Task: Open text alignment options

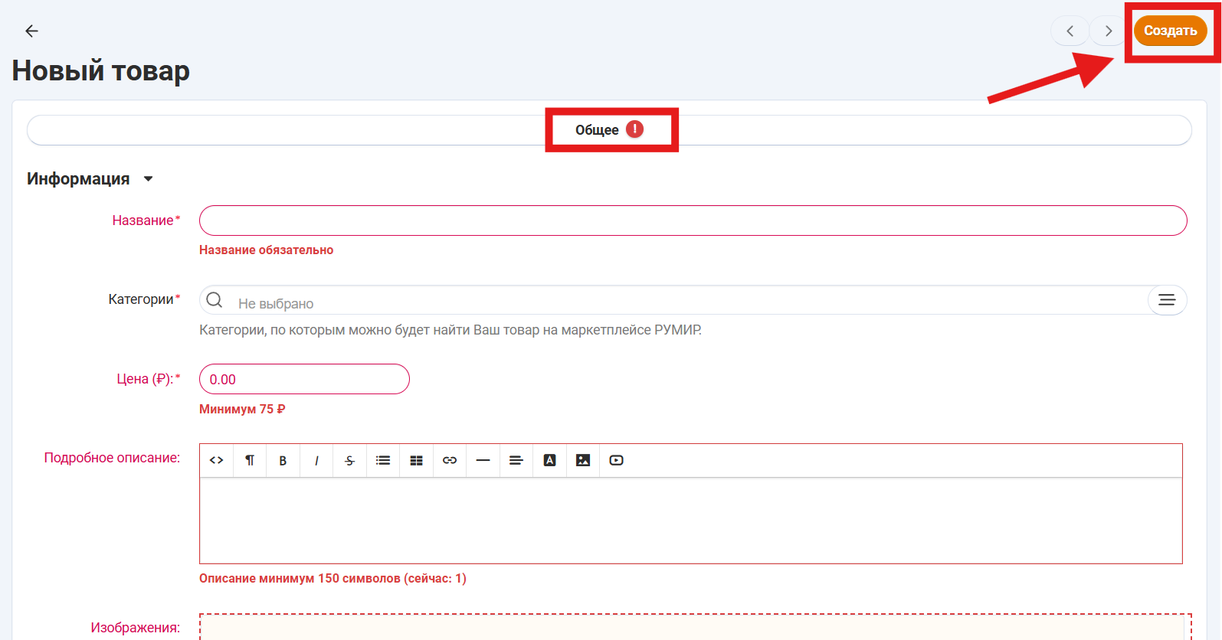Action: 516,460
